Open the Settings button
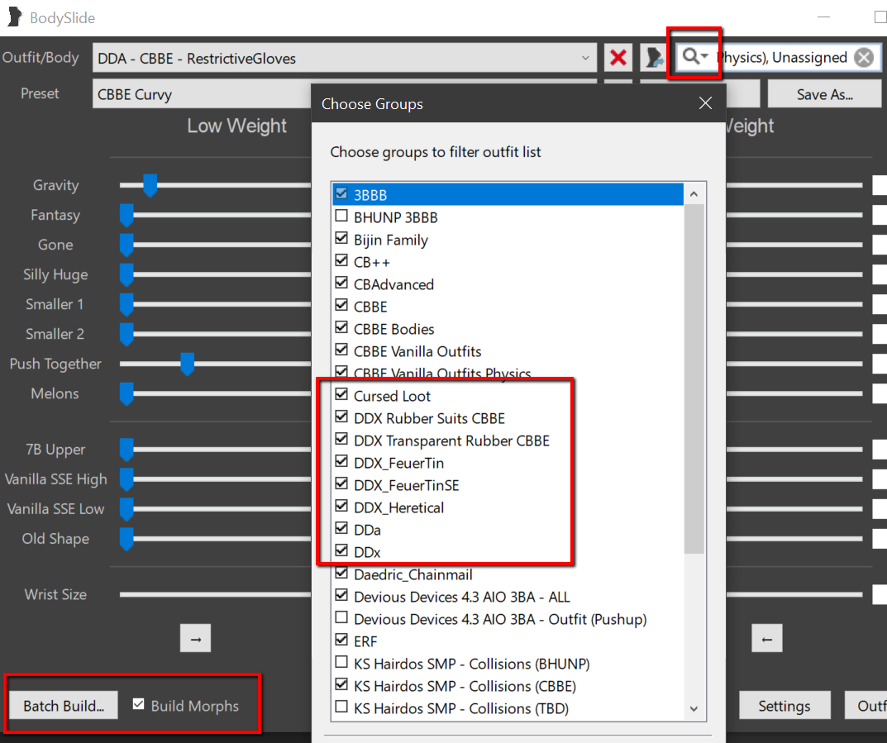Viewport: 887px width, 743px height. pos(784,705)
